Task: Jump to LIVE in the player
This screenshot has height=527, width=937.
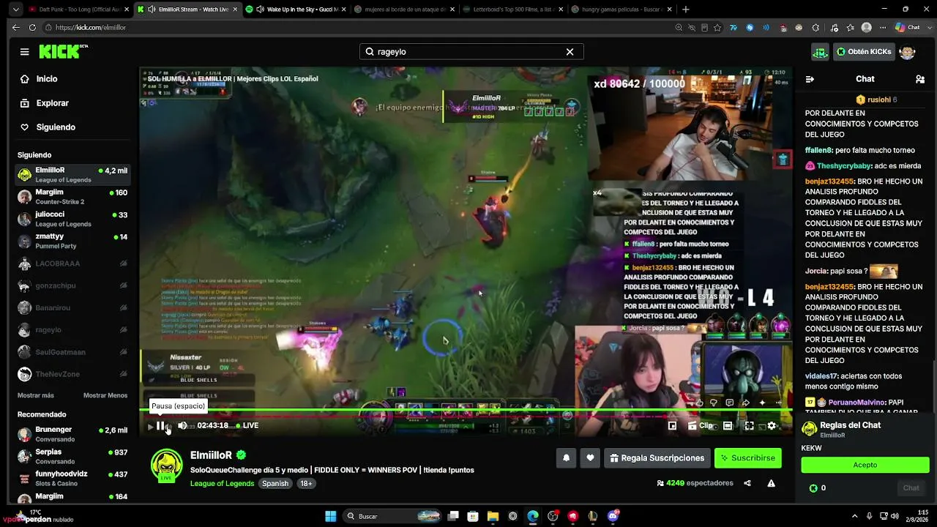Action: (x=247, y=425)
